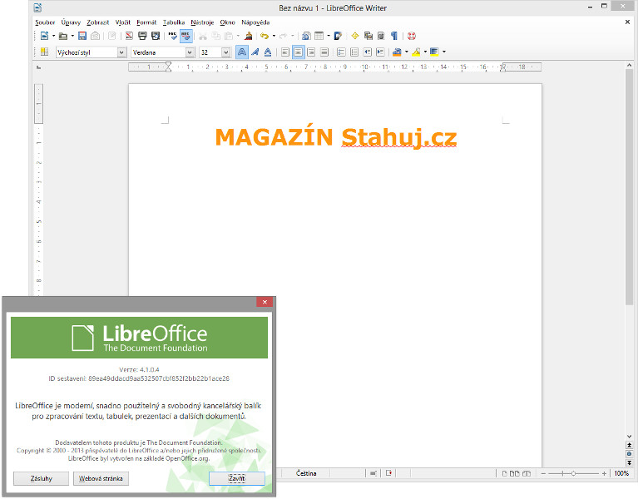
Task: Align the paragraph to the left
Action: coord(285,52)
